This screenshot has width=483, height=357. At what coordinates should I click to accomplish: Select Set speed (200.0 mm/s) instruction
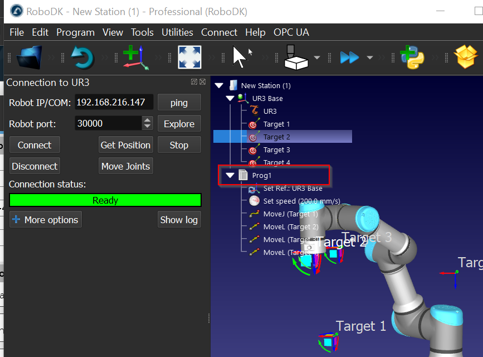pos(302,201)
